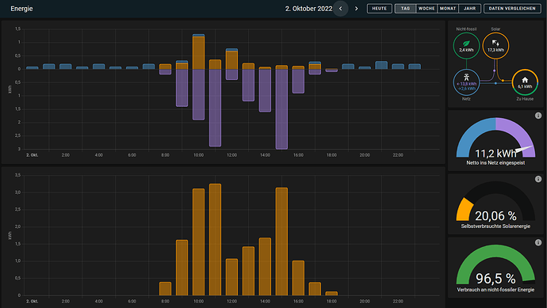
Task: Click the green non-fossil gauge arc
Action: (x=495, y=251)
